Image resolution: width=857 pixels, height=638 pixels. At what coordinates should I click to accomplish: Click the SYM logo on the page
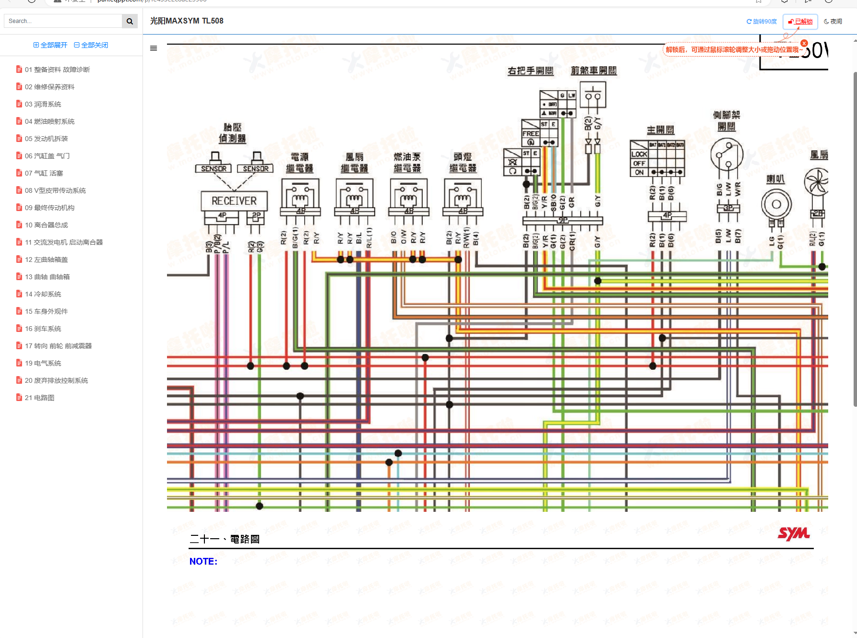tap(794, 533)
